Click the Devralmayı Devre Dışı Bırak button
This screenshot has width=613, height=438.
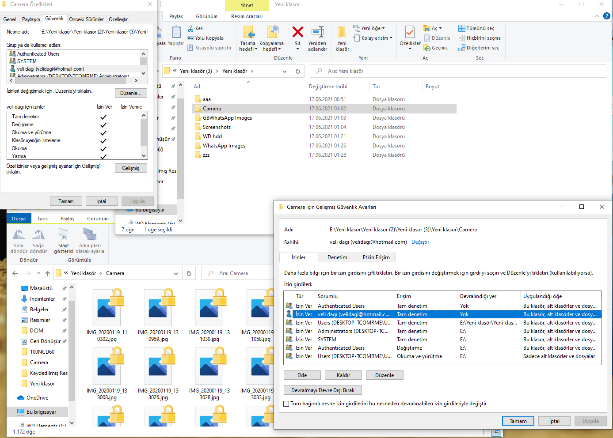(x=323, y=390)
